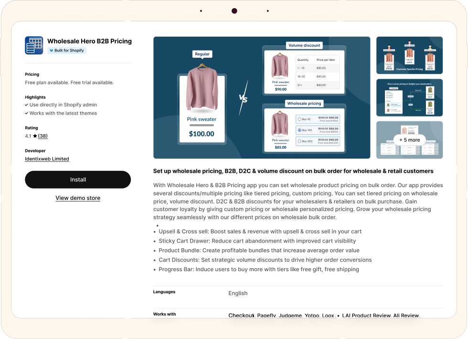Open the 38 reviews link

(x=43, y=136)
